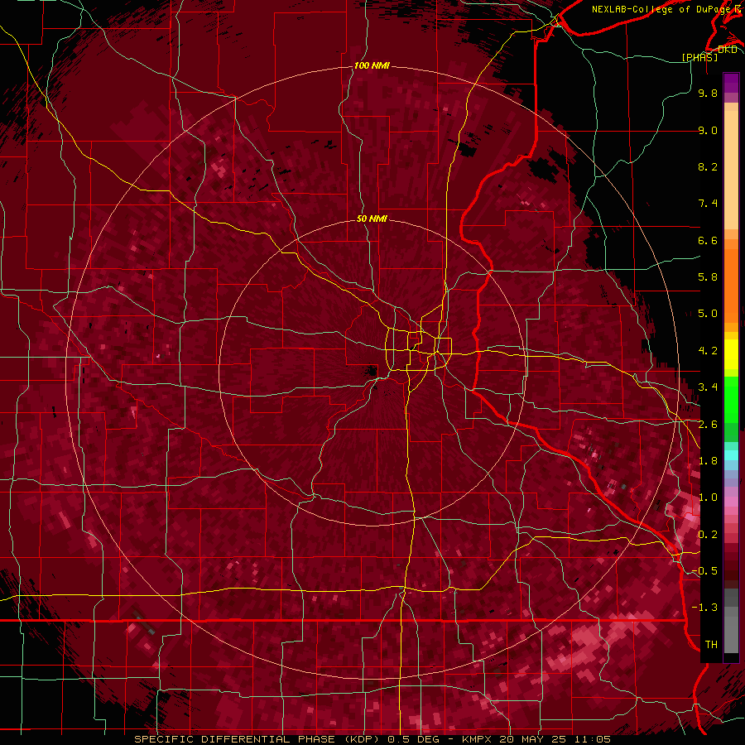
Task: Click the 0.2 value on the scale
Action: (708, 535)
